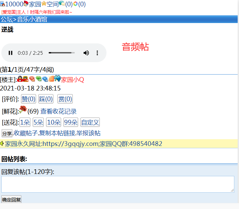The image size is (239, 209).
Task: Open the 分享 share button
Action: [7, 133]
